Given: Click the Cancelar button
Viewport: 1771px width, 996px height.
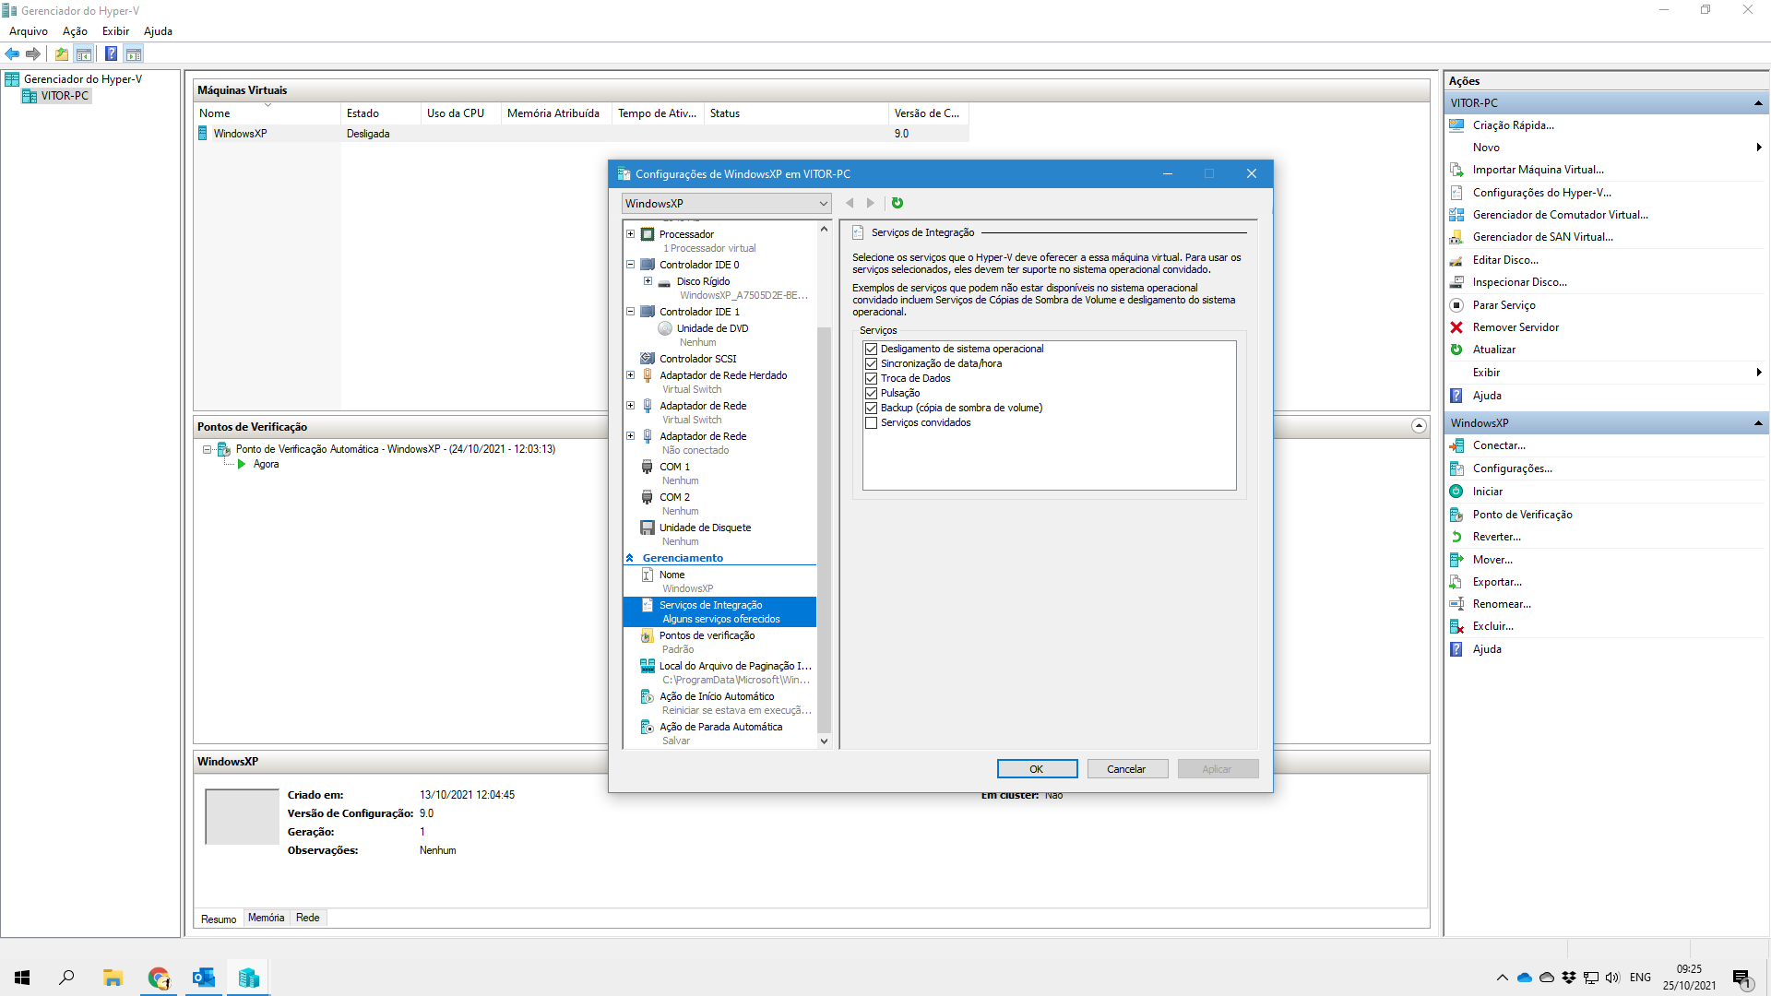Looking at the screenshot, I should [1126, 769].
